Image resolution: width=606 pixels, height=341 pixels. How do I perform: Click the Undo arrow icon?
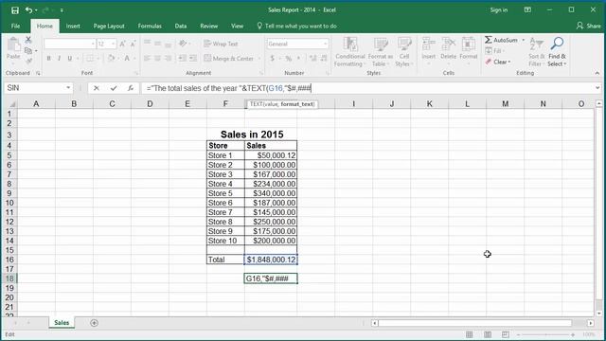(x=28, y=10)
